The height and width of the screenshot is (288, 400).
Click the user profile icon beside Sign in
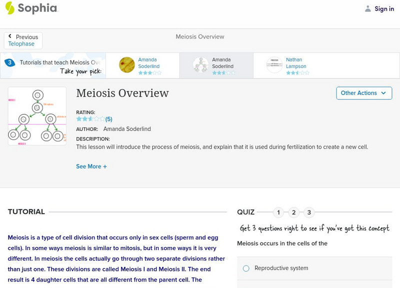[x=368, y=9]
